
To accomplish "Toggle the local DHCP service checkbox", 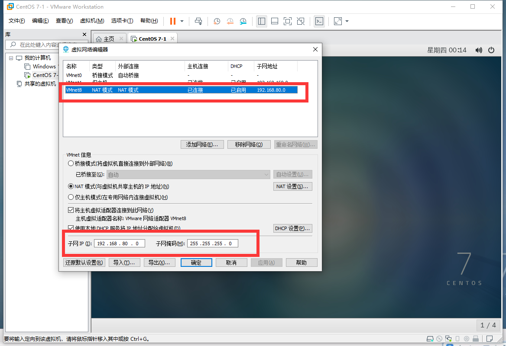I will [x=71, y=228].
